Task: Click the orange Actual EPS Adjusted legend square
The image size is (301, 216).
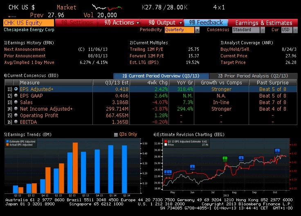Action: pos(7,145)
